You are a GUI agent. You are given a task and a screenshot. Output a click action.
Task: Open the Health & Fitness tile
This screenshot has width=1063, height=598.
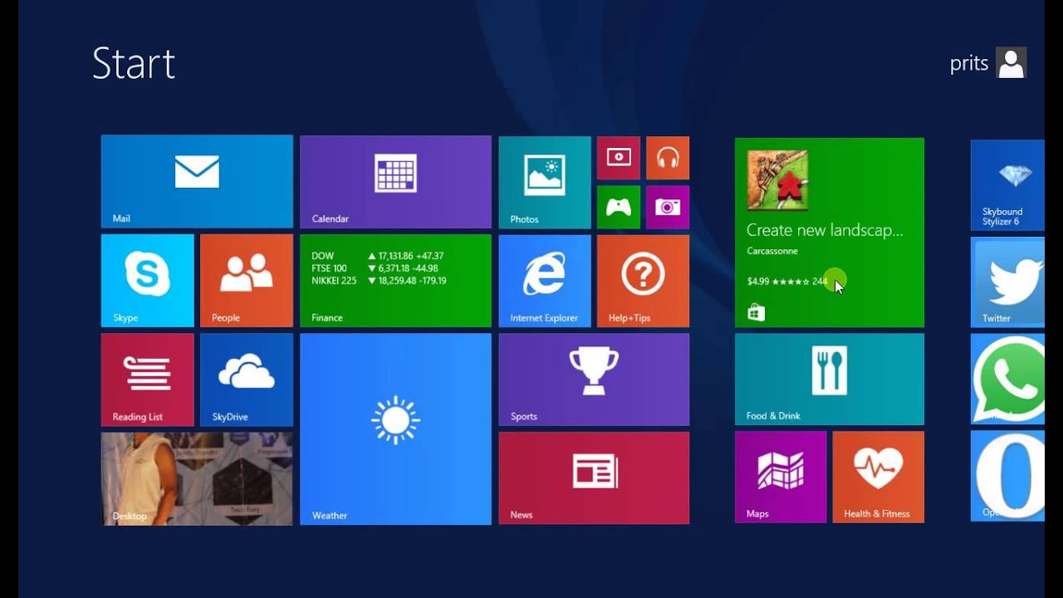coord(879,477)
